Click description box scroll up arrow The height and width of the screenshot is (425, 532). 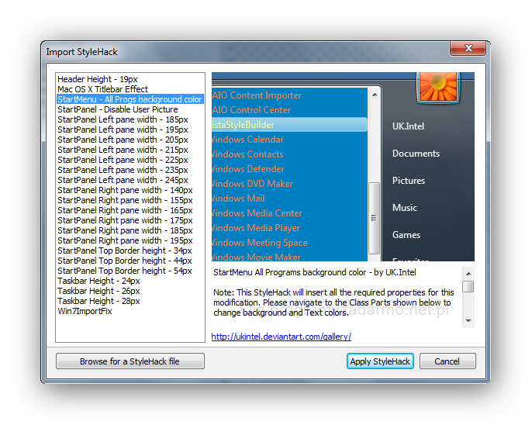click(468, 274)
